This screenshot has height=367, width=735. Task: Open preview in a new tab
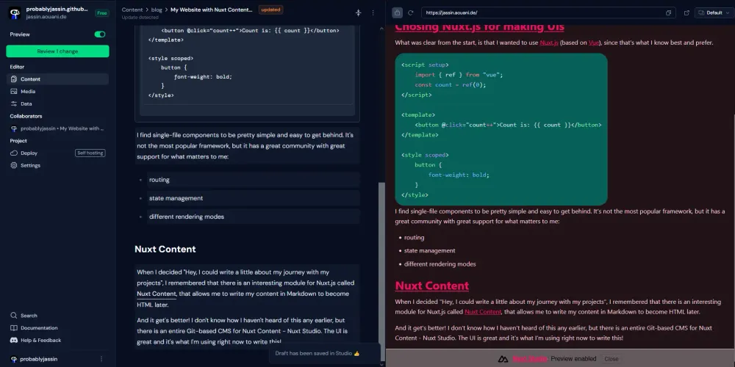pos(686,12)
